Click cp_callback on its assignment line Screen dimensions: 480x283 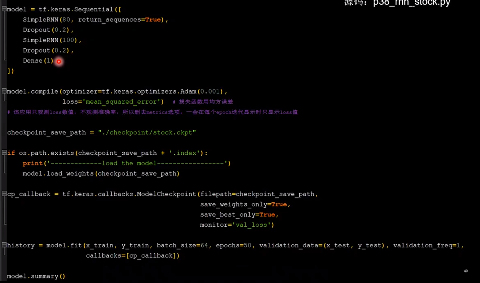click(x=29, y=194)
